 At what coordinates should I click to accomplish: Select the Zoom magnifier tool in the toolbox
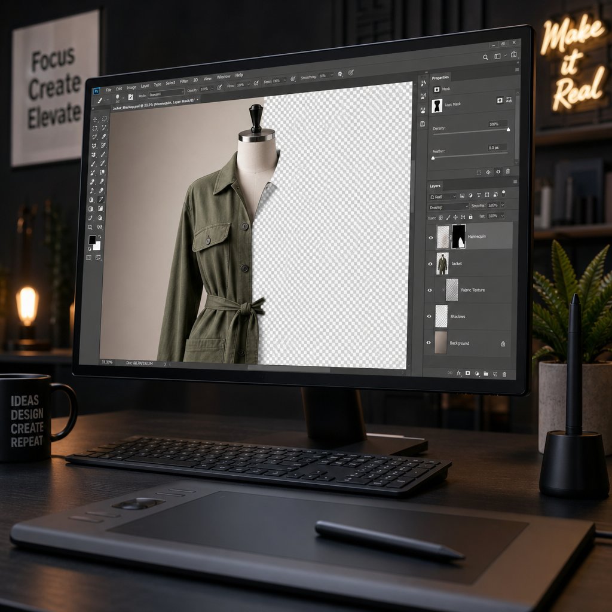[x=90, y=227]
